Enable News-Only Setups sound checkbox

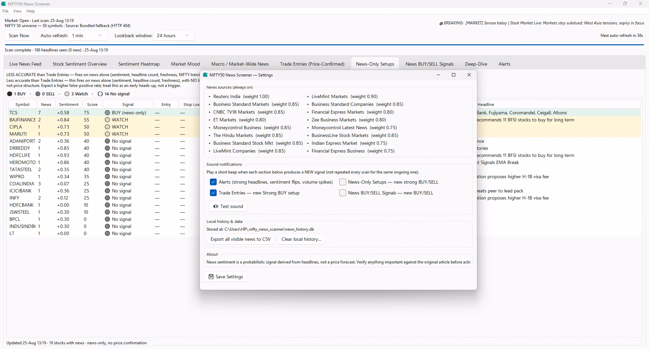pos(343,182)
